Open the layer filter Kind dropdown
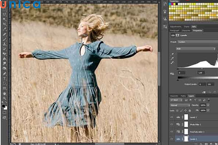218x145 pixels. pyautogui.click(x=176, y=100)
